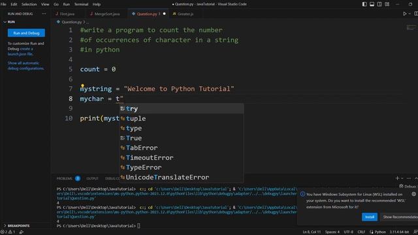
Task: Open the create a launch.json file link
Action: 20,52
